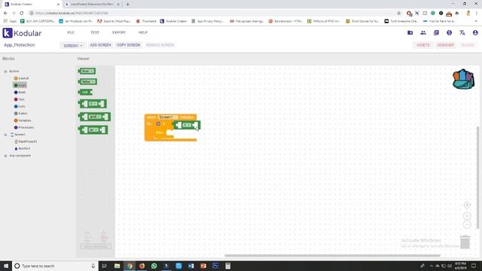This screenshot has height=271, width=482.
Task: Open the TEST menu
Action: tap(95, 32)
